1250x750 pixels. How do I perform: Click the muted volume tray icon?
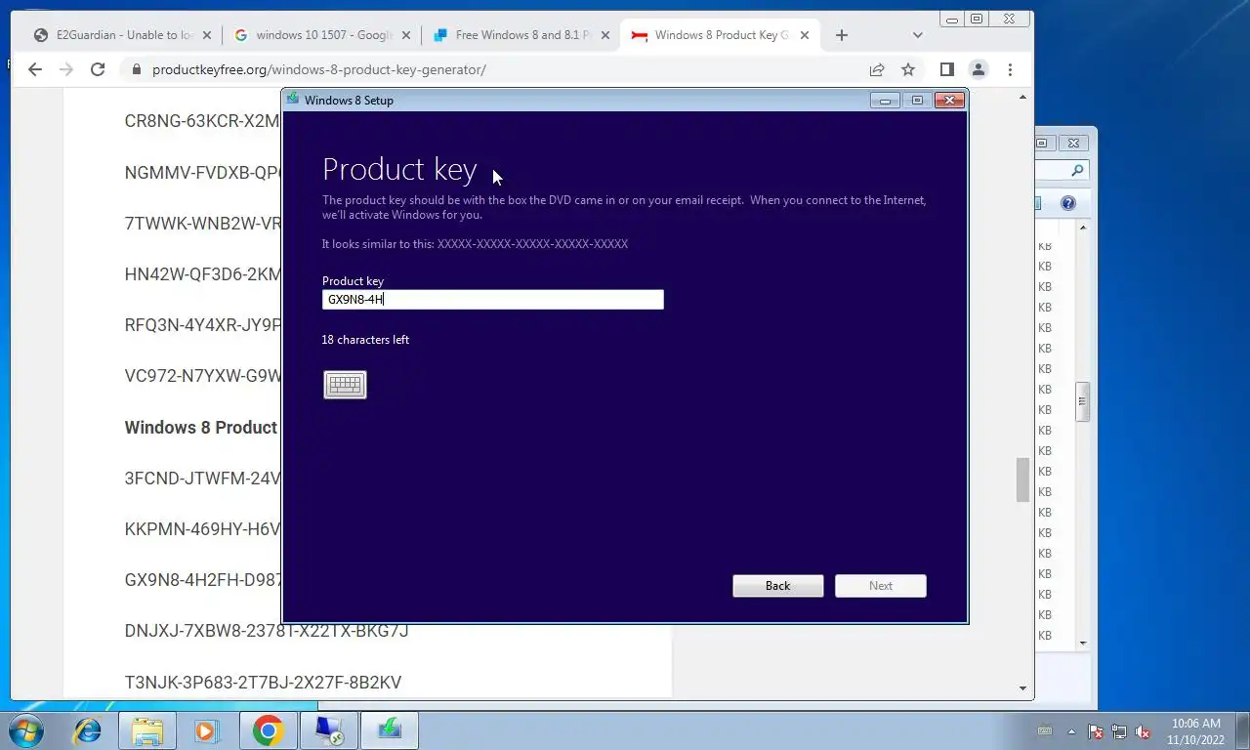[1144, 731]
